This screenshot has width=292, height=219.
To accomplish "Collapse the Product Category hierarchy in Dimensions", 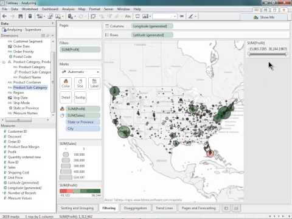I will [4, 62].
